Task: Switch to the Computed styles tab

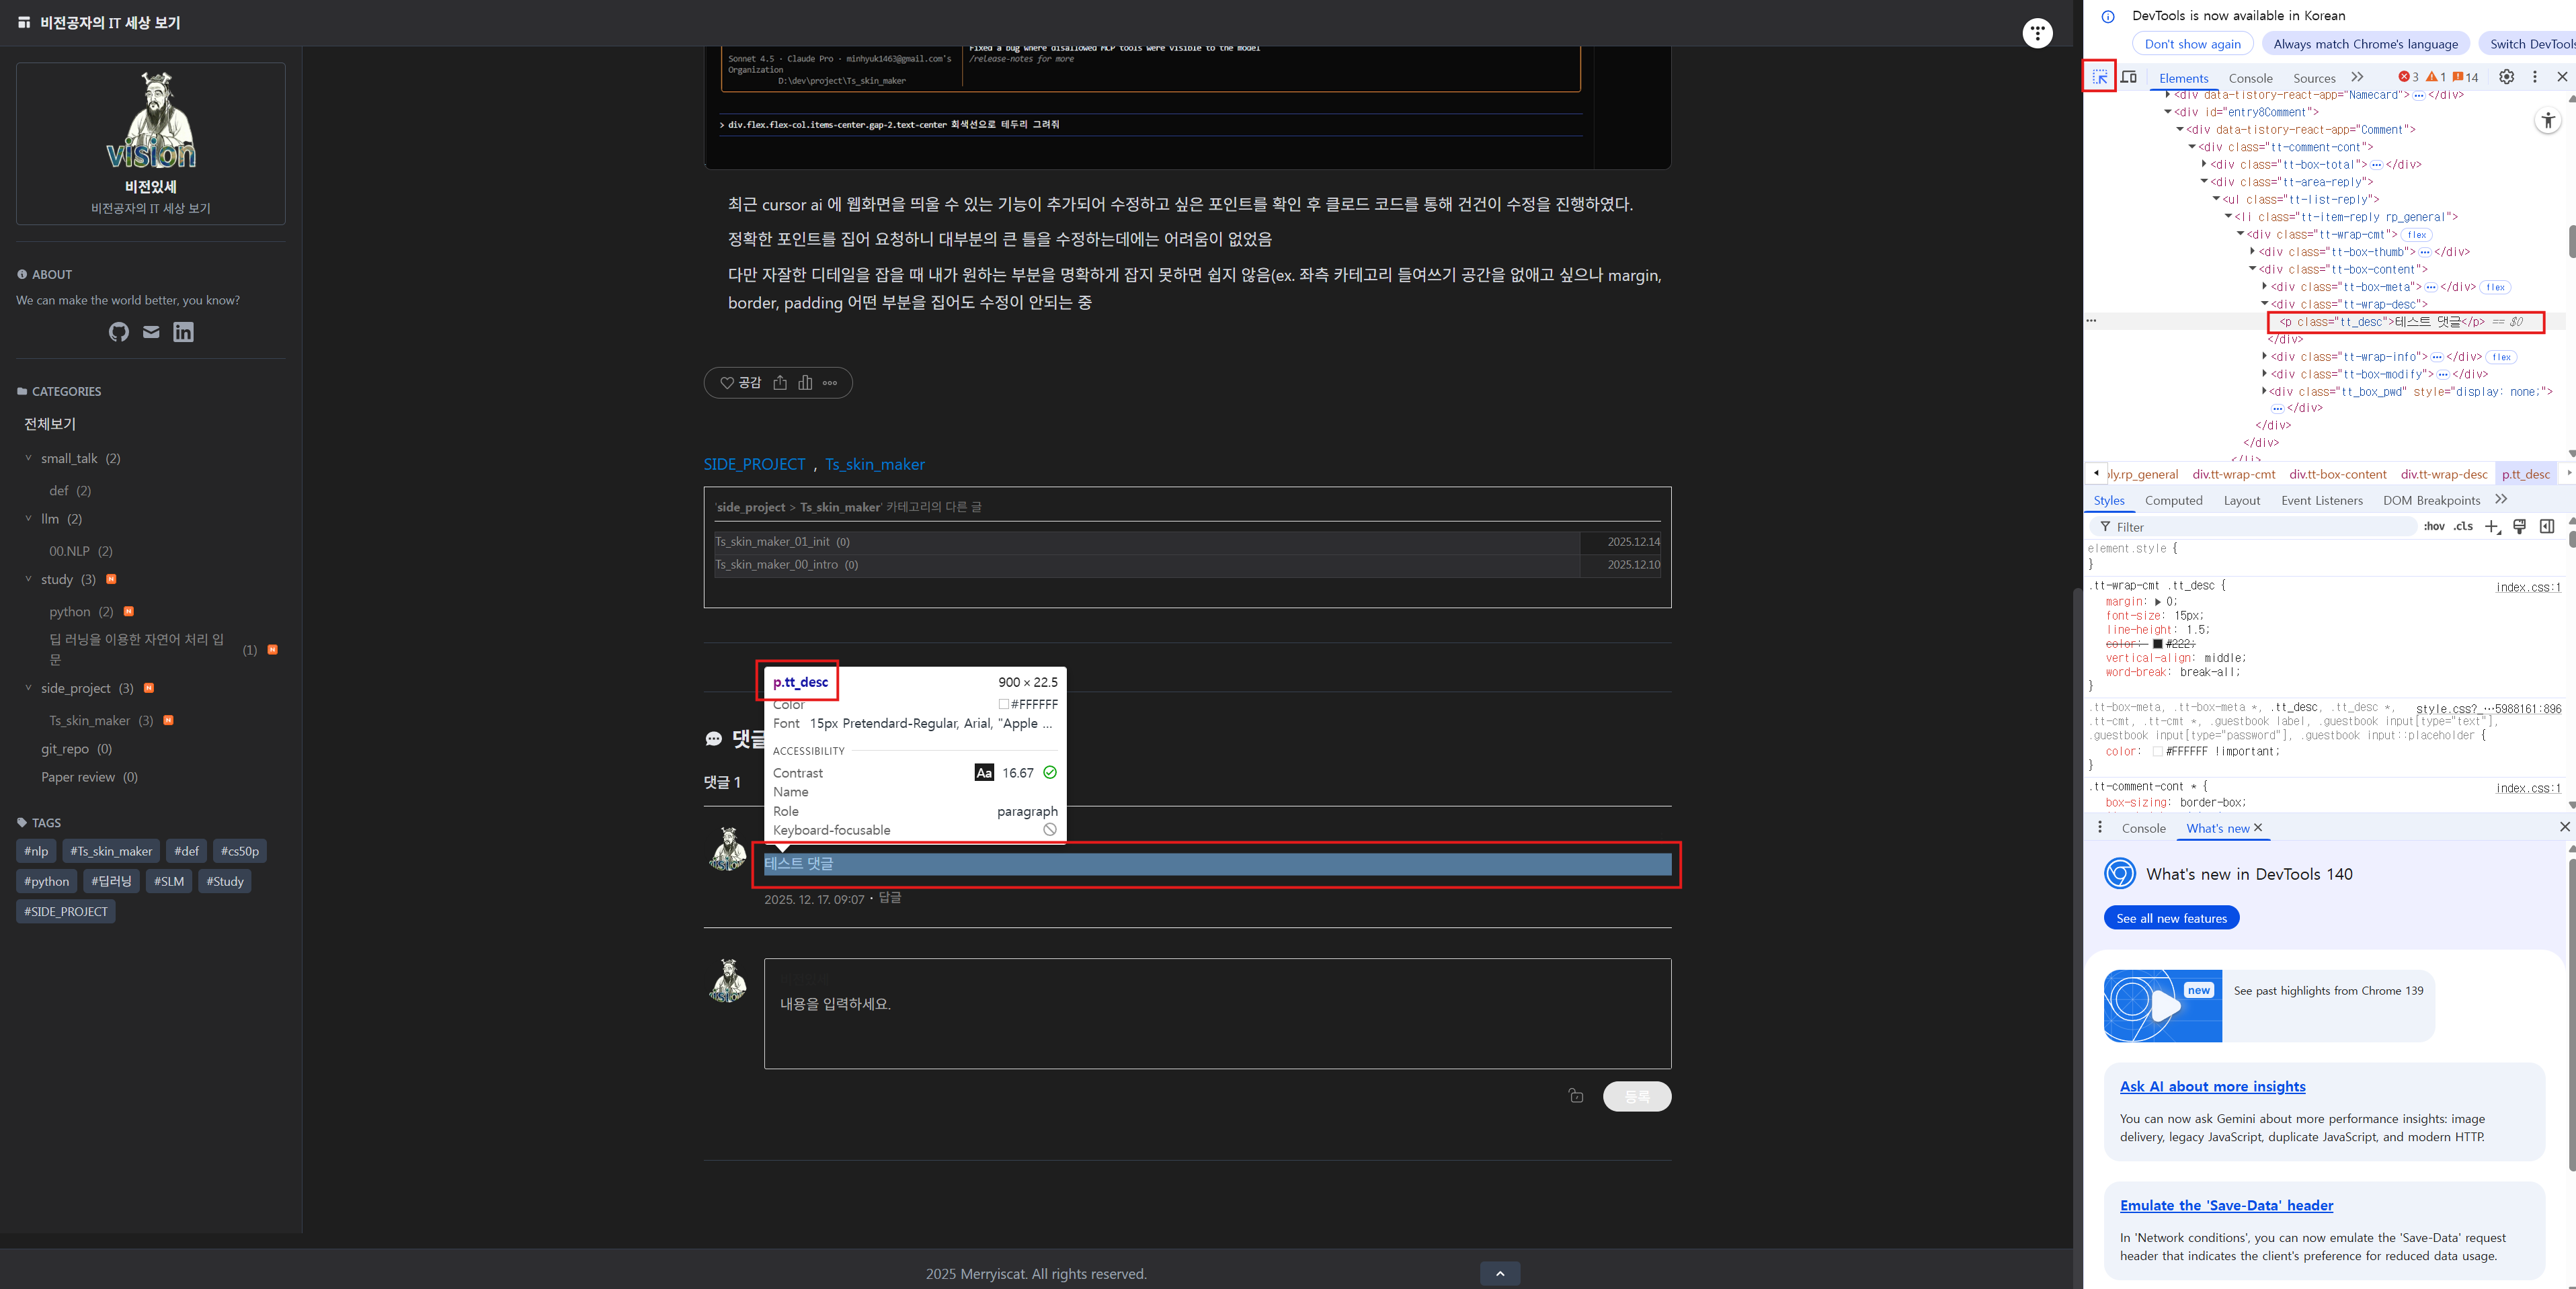Action: click(2173, 501)
